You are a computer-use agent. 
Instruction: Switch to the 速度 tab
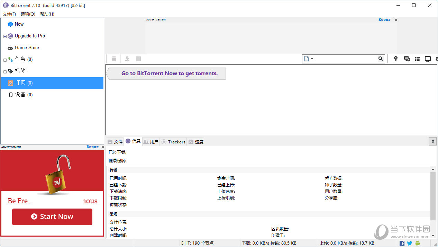[x=195, y=142]
